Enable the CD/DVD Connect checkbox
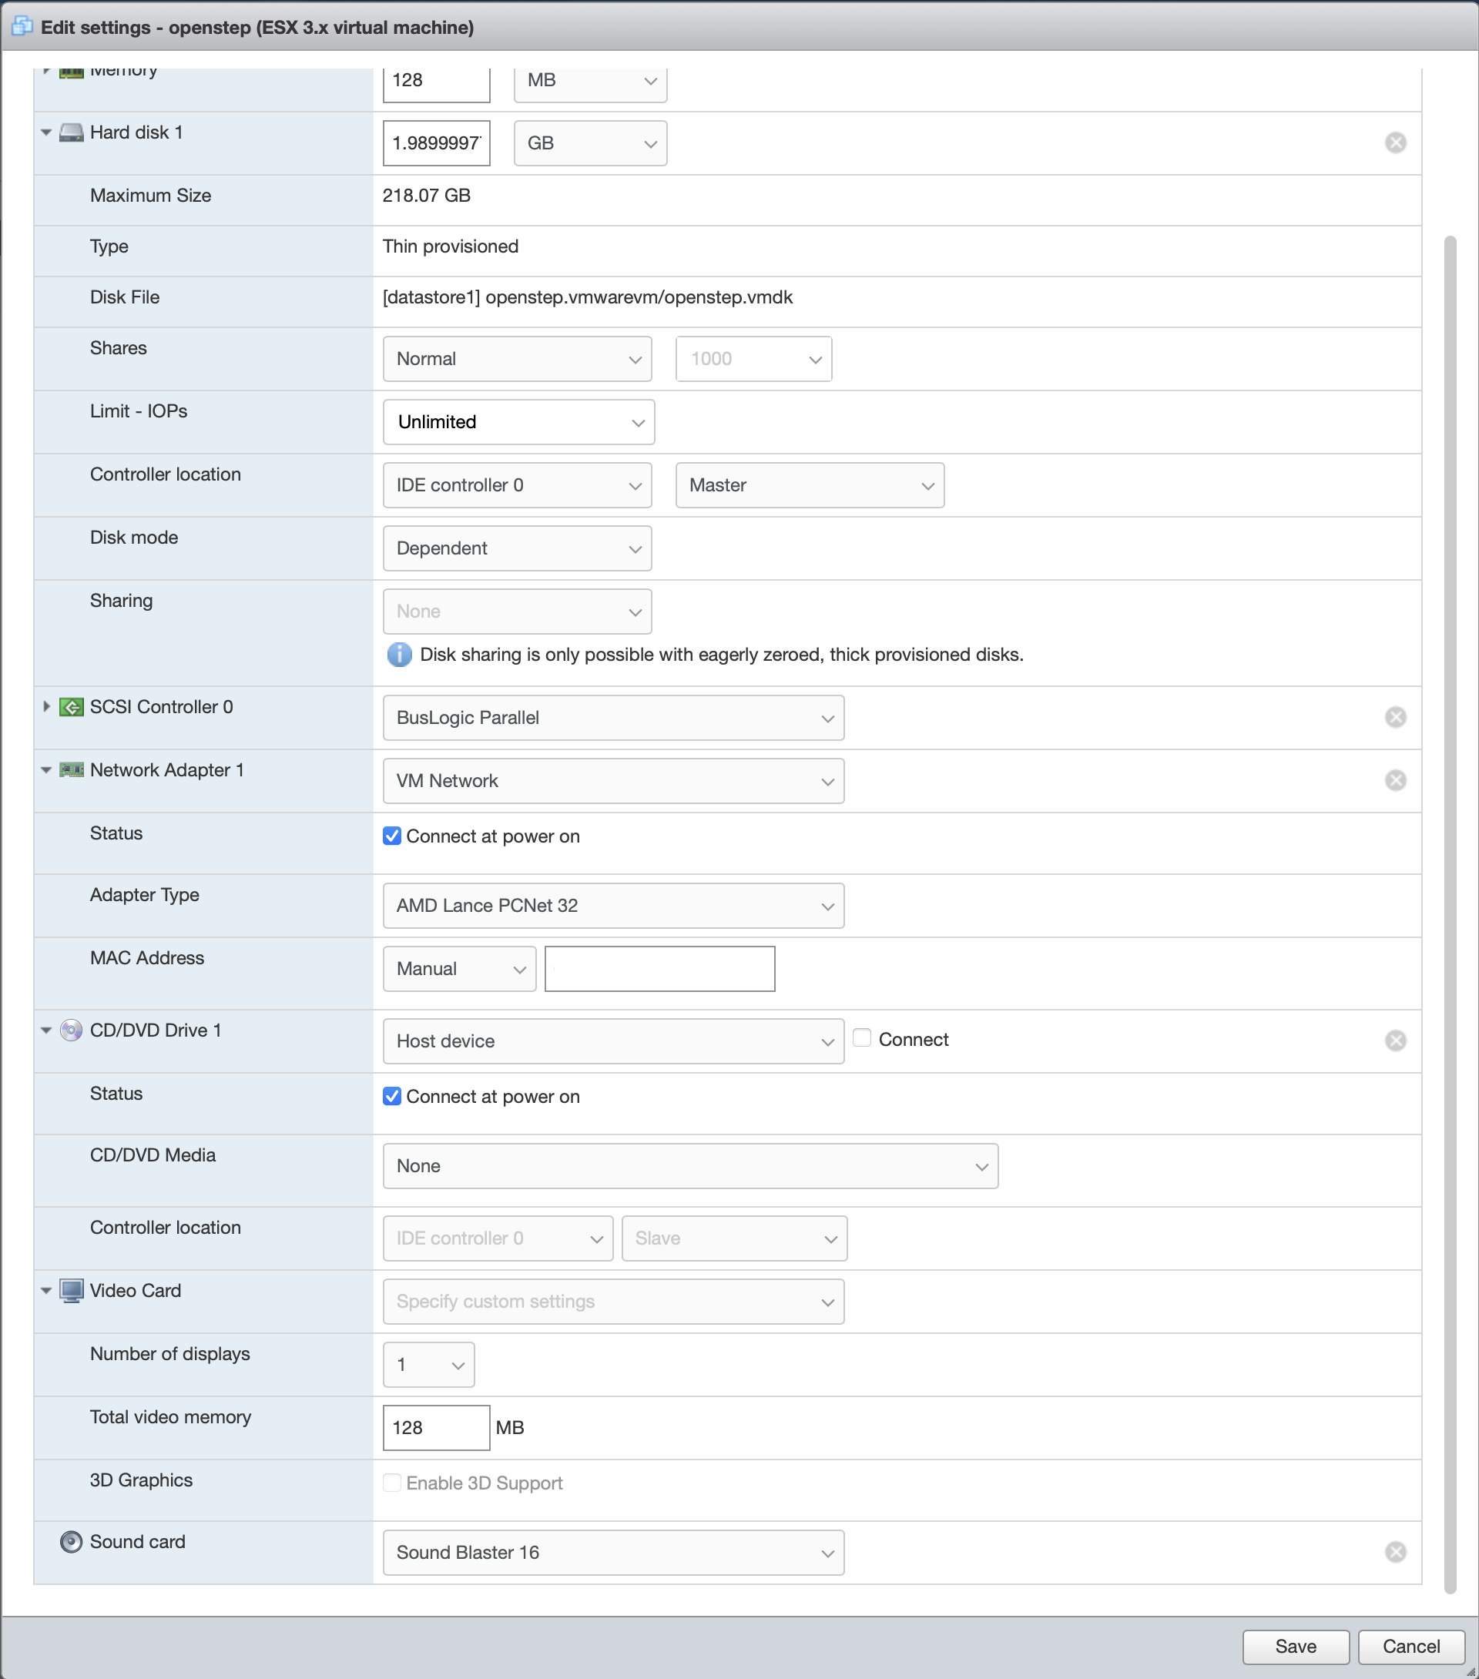1479x1679 pixels. coord(862,1038)
